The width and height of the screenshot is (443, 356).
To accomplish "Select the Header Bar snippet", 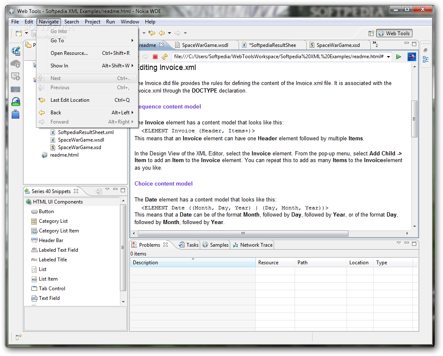I will 51,240.
